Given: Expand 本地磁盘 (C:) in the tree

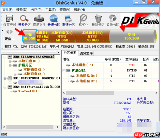Looking at the screenshot, I should (10, 61).
